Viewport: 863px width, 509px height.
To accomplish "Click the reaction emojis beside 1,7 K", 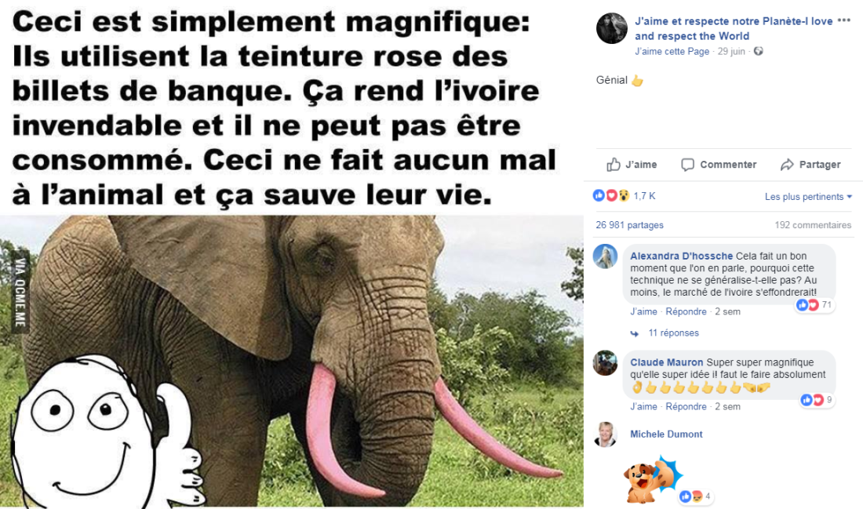I will 611,195.
